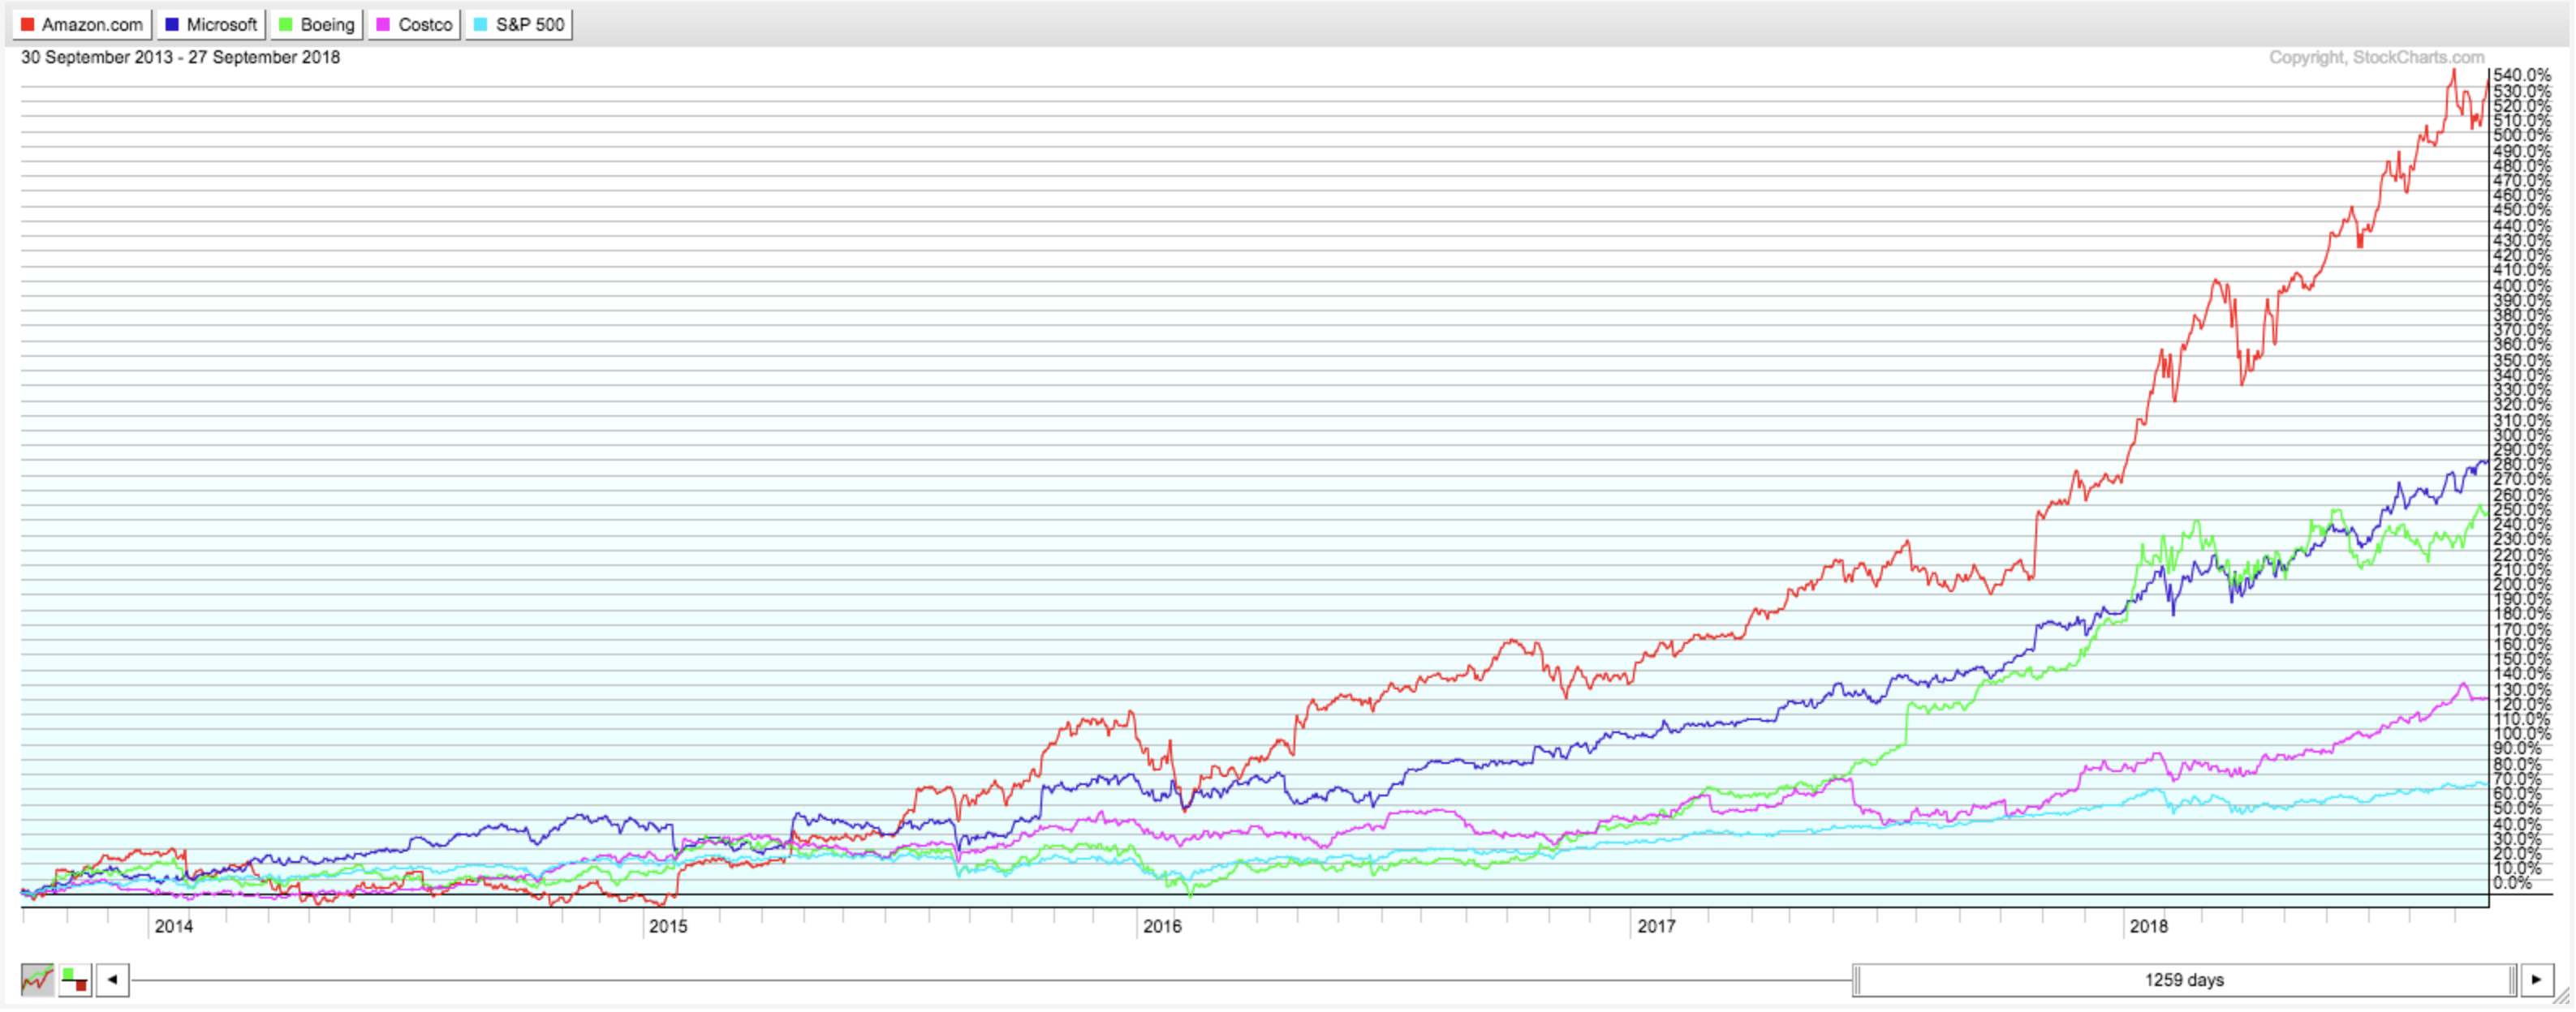Click empty slider track left of thumb

pyautogui.click(x=990, y=980)
